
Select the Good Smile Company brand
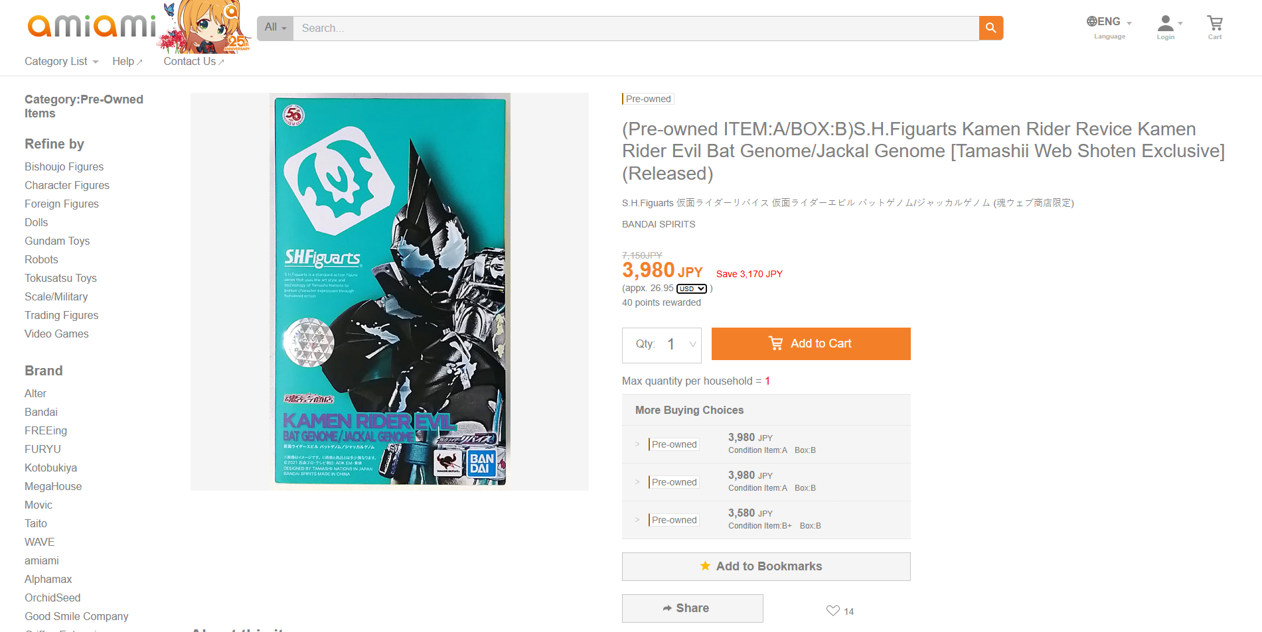click(76, 616)
